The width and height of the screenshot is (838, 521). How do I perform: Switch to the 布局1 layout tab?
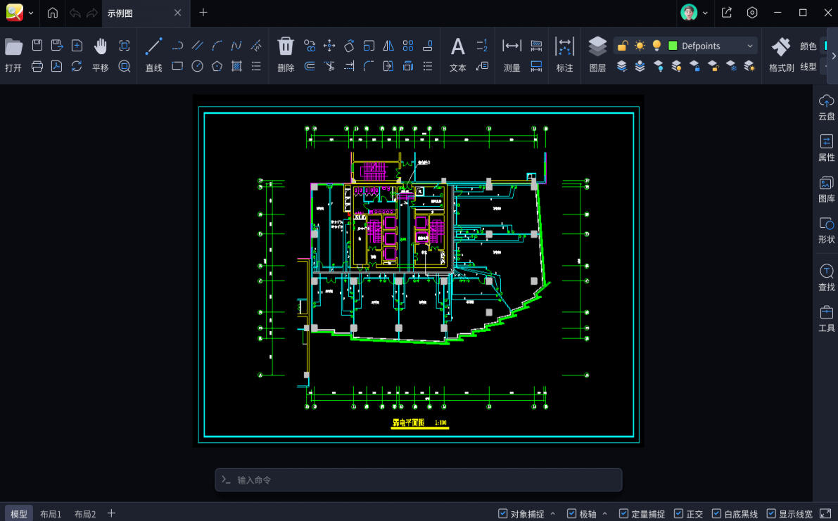click(x=51, y=514)
